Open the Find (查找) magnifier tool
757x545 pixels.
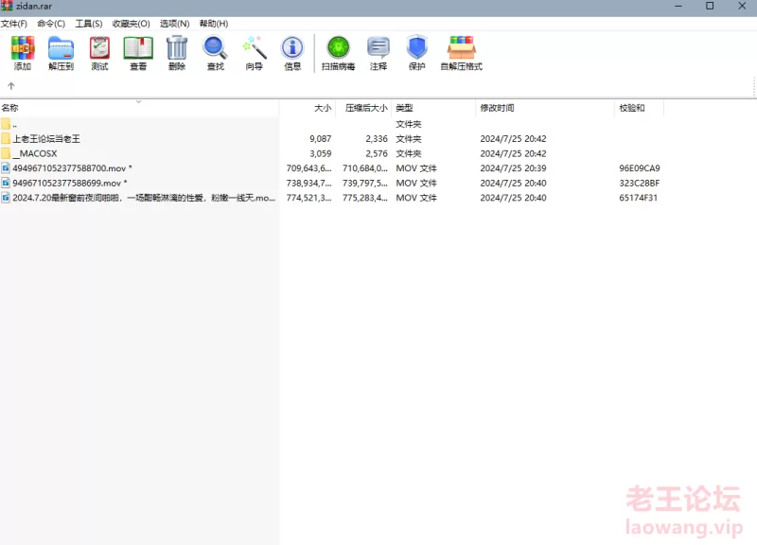(215, 53)
